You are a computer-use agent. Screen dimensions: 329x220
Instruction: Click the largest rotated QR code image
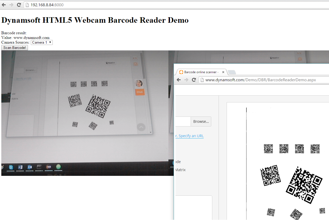(304, 185)
